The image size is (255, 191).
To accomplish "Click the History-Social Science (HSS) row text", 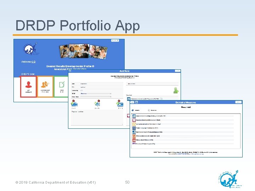I will tap(145, 140).
